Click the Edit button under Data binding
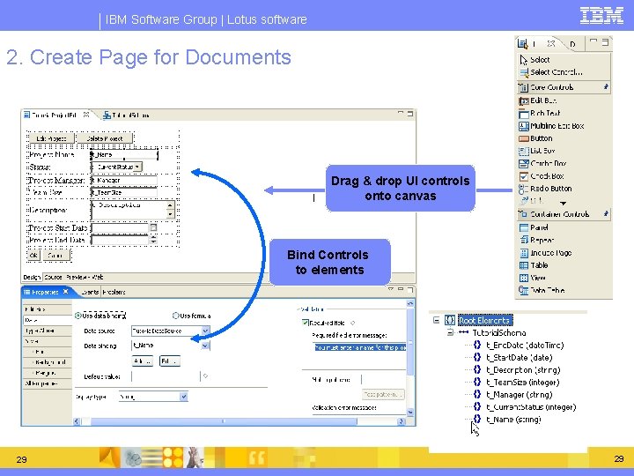The width and height of the screenshot is (634, 476). point(170,361)
